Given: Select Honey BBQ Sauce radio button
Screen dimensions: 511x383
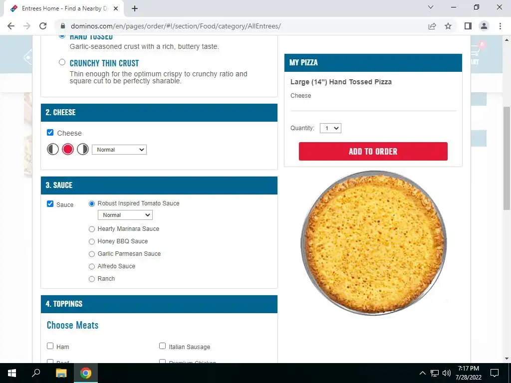Looking at the screenshot, I should click(x=92, y=242).
